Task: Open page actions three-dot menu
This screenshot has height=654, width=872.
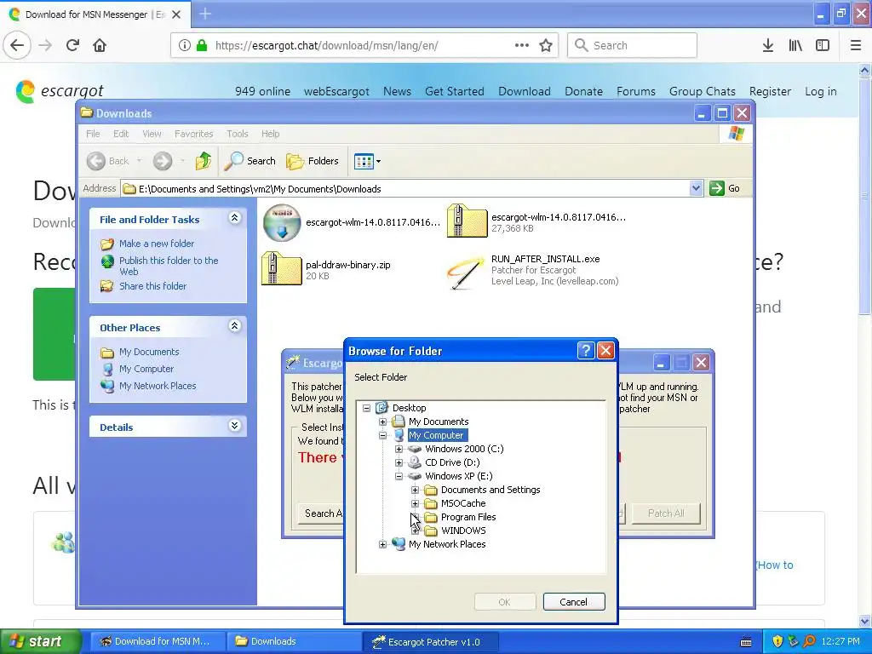Action: tap(522, 45)
